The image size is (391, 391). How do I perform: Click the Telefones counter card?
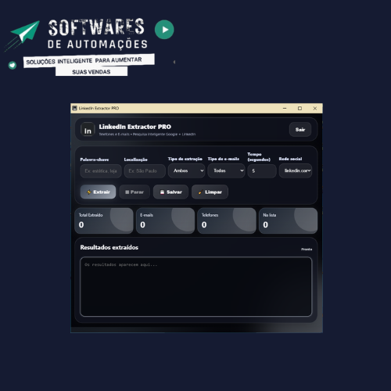tap(227, 221)
